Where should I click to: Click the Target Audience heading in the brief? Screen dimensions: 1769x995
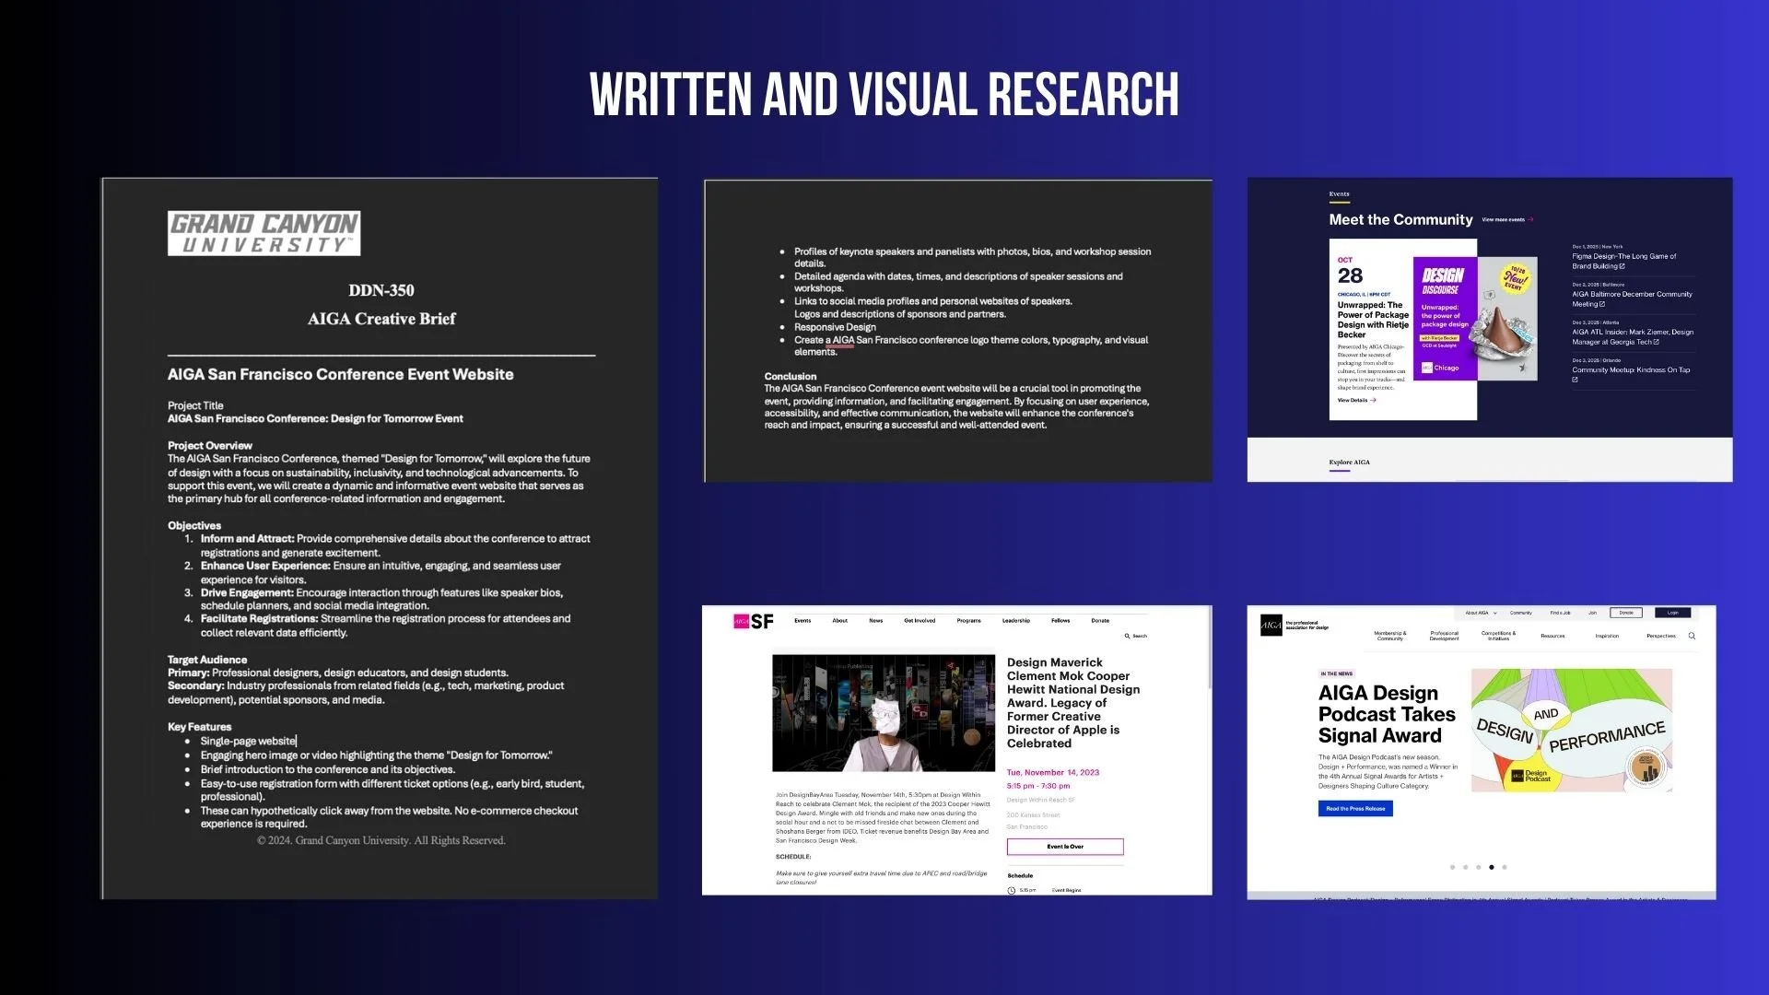click(207, 660)
